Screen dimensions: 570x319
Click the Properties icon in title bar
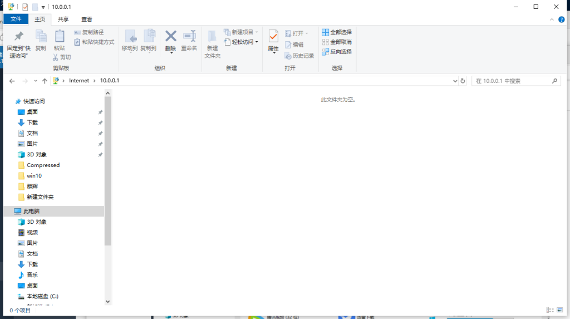[25, 7]
